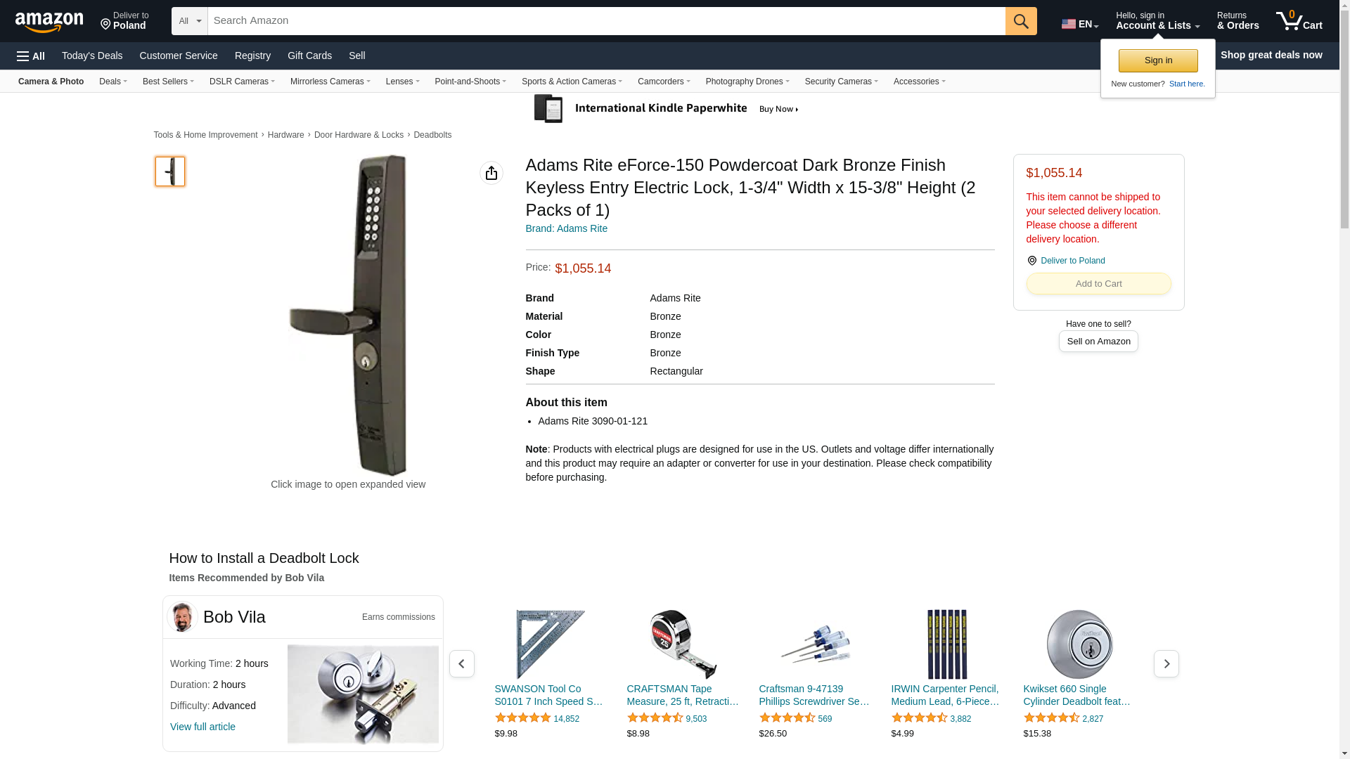1350x759 pixels.
Task: Select the product image thumbnail
Action: (170, 171)
